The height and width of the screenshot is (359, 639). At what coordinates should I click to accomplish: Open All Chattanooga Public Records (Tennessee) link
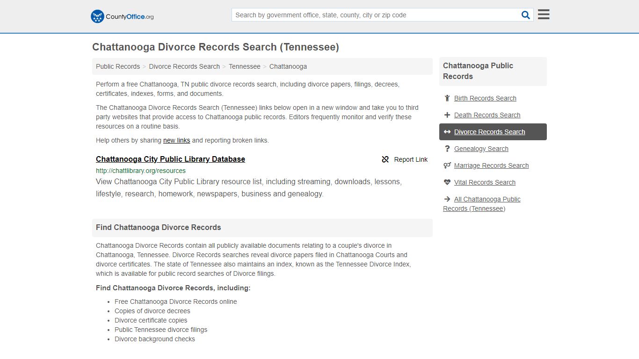482,204
